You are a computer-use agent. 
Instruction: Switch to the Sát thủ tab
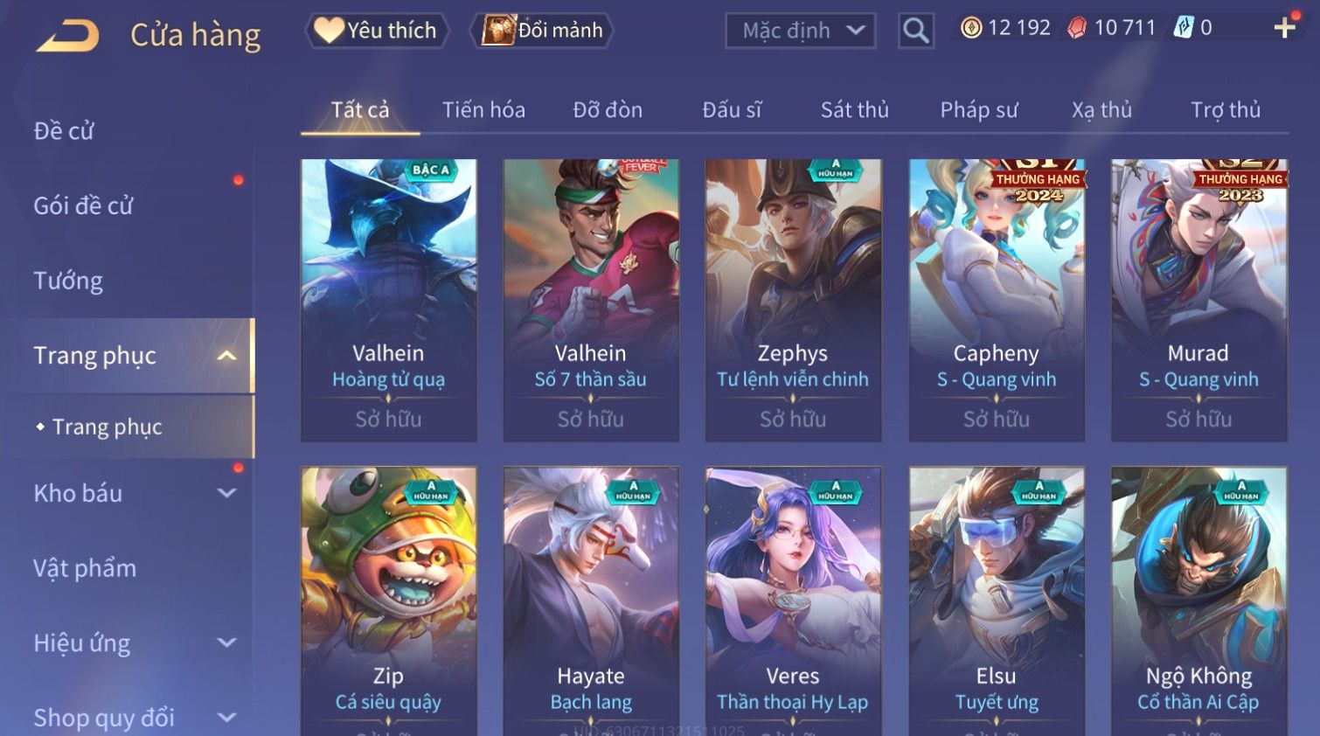coord(854,110)
